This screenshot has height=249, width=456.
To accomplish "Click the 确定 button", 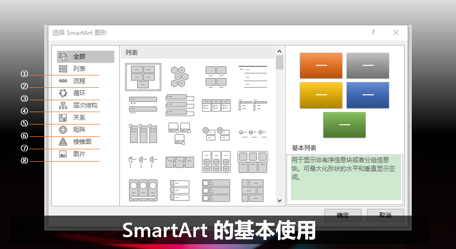I will tap(343, 215).
